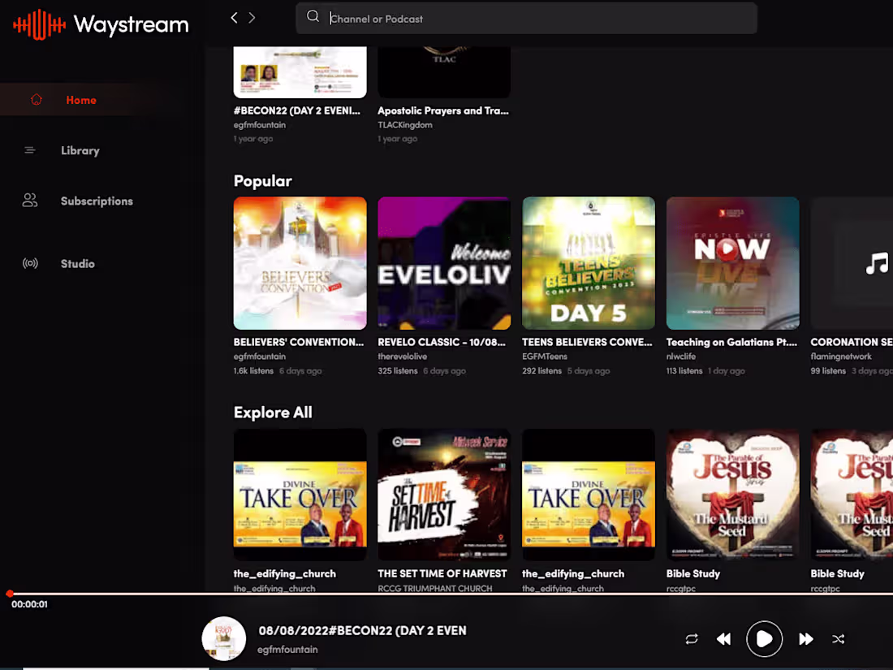
Task: Click the Home icon in the sidebar
Action: coord(36,99)
